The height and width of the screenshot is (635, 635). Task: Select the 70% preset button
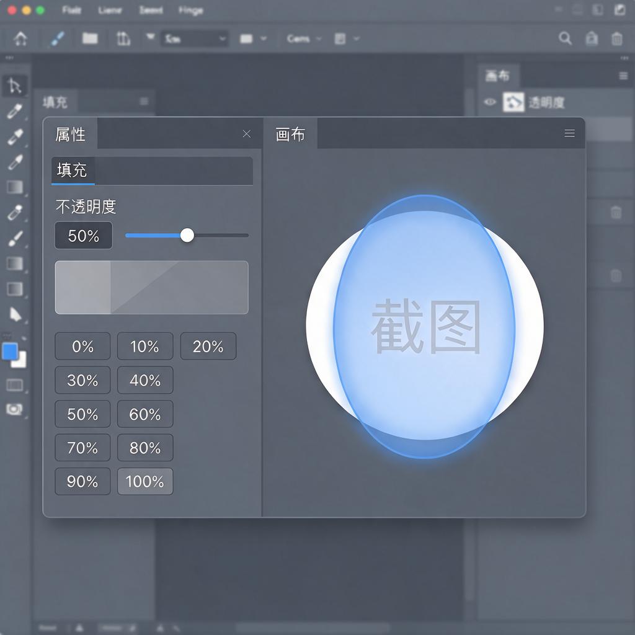point(82,448)
